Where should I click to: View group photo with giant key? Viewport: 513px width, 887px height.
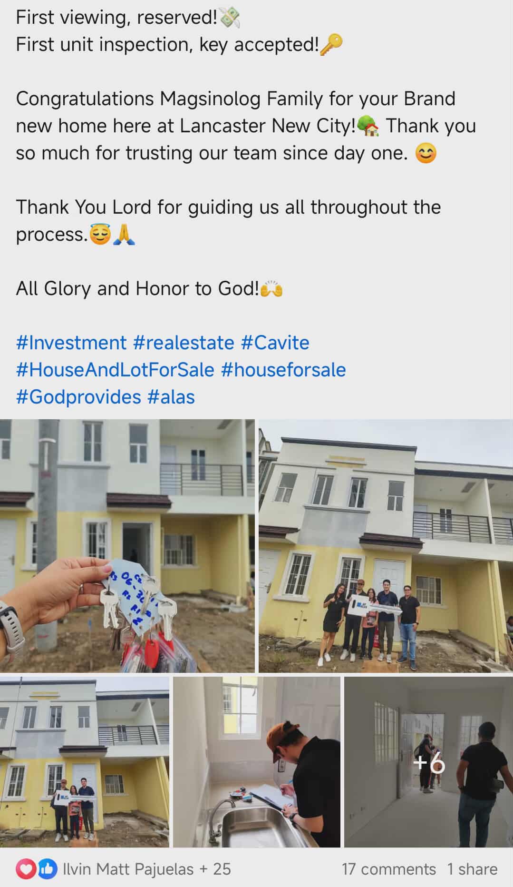coord(386,546)
